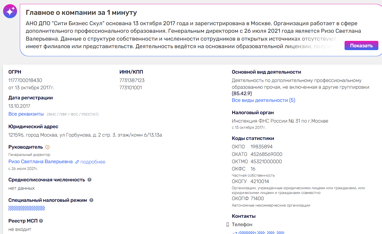
Task: Click the Среднесписочная численность value нет данных
Action: click(x=22, y=188)
